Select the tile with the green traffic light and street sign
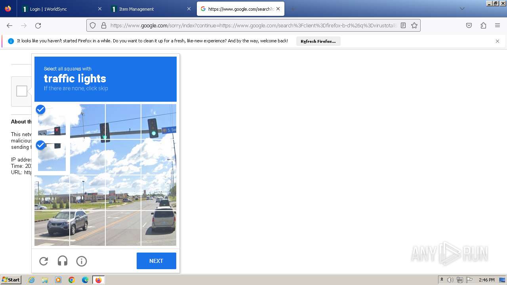This screenshot has width=507, height=285. tap(159, 122)
